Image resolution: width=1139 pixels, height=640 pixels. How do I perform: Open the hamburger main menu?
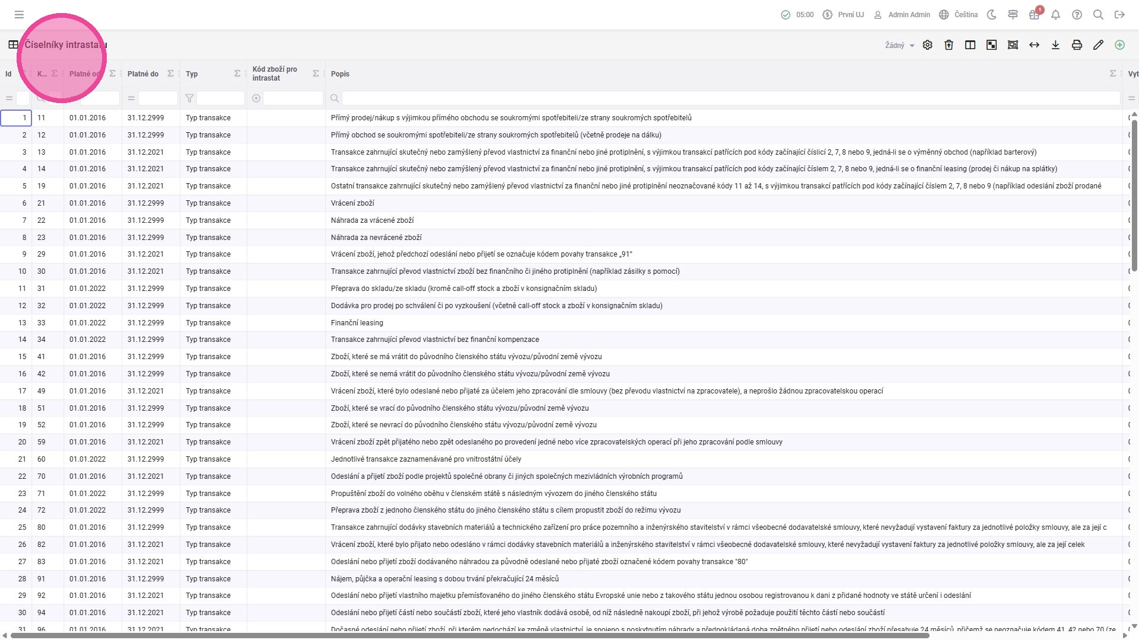[19, 15]
